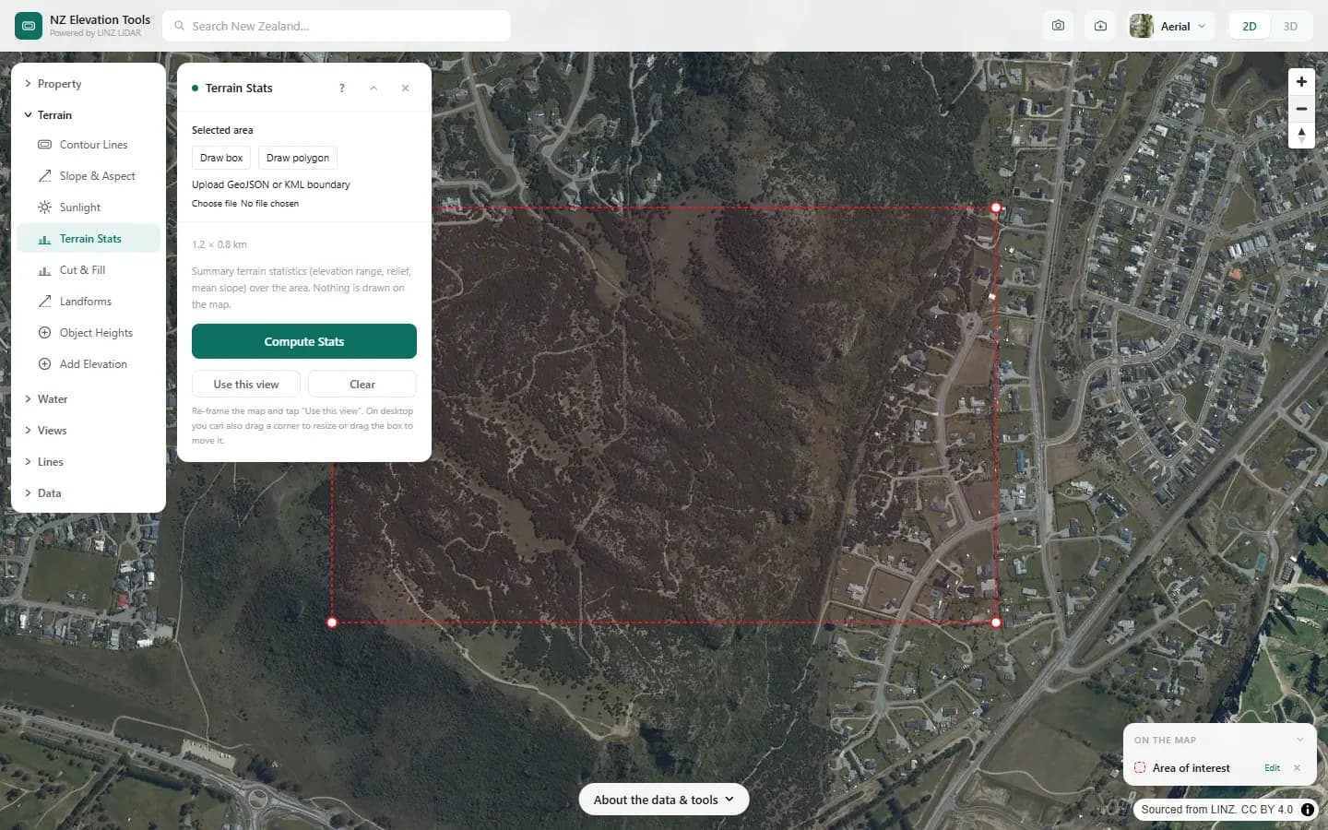Click the screenshot camera icon in top bar

tap(1058, 26)
